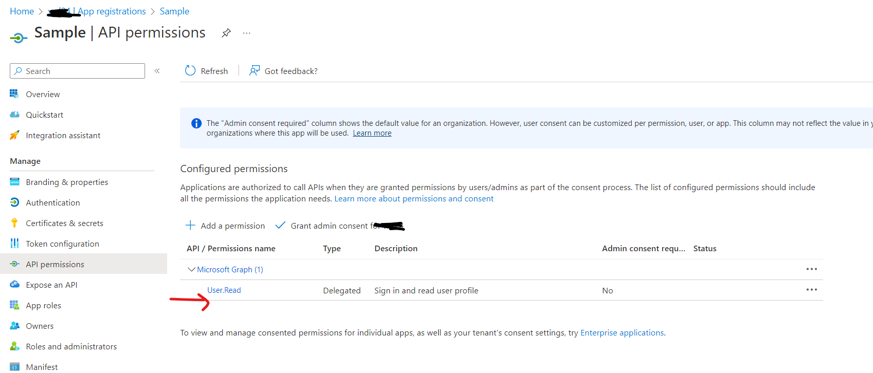Click the App roles icon
The width and height of the screenshot is (873, 373).
tap(14, 305)
